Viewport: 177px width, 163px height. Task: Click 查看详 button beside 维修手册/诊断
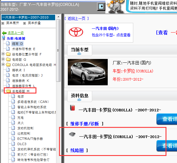coord(167,119)
